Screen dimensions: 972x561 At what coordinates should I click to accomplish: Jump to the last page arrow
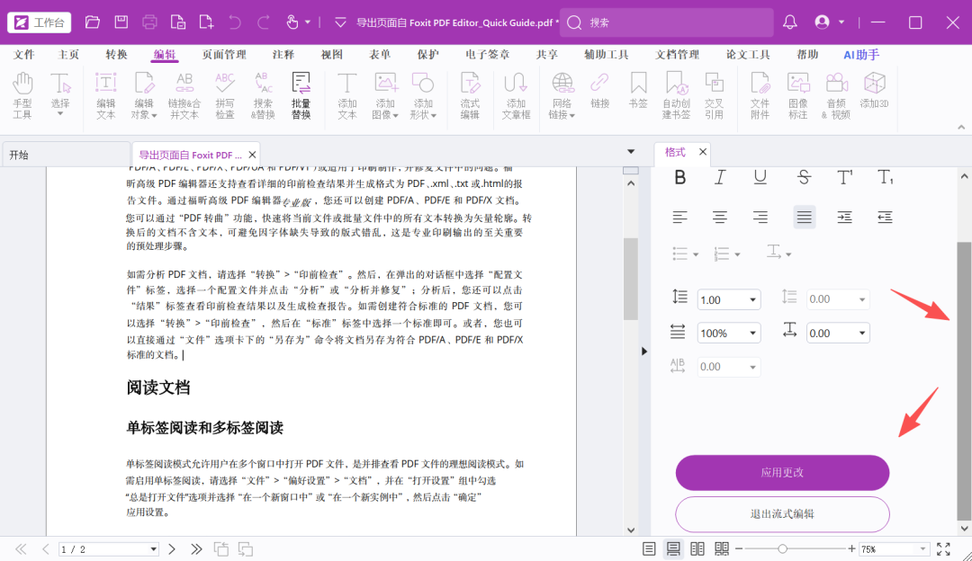click(196, 549)
